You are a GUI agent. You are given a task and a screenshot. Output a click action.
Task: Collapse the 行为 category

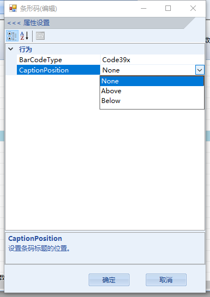point(11,49)
